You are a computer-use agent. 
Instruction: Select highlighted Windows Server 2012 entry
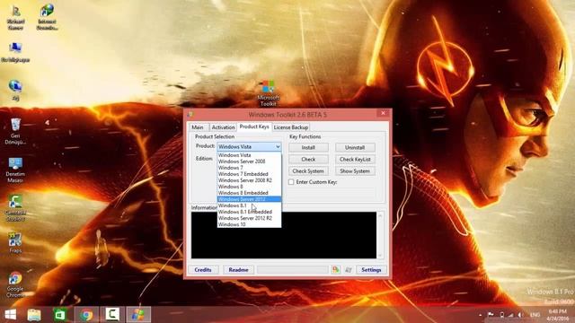pos(250,199)
